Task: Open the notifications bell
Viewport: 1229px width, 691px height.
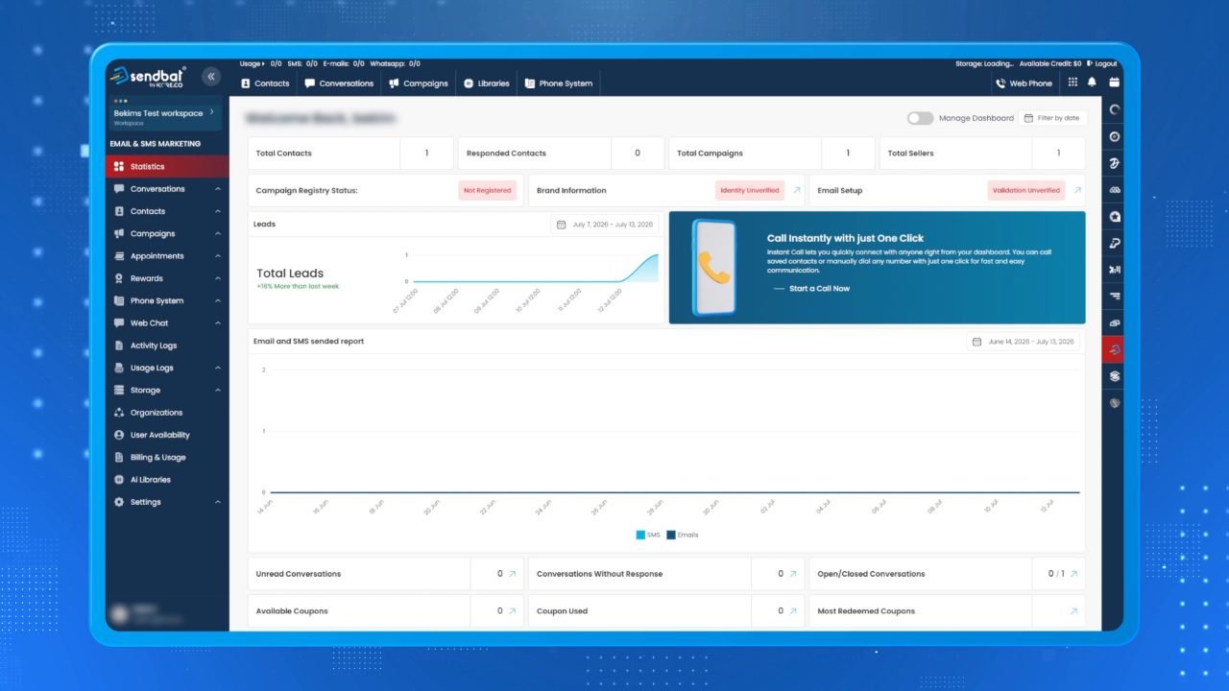Action: [1092, 83]
